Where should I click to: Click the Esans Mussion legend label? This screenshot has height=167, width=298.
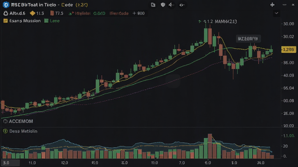25,21
